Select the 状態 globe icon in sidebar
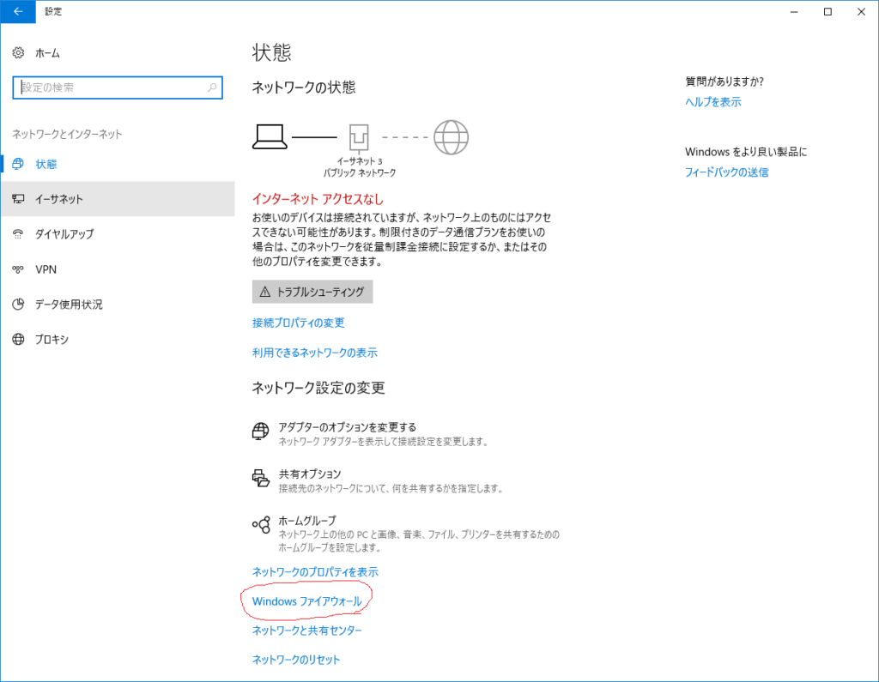This screenshot has width=879, height=682. click(18, 164)
